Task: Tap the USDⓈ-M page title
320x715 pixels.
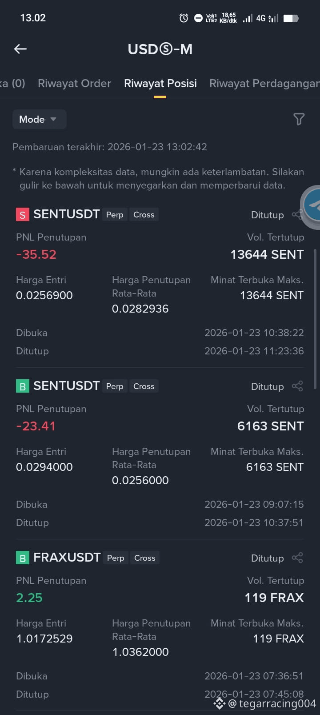Action: coord(160,49)
